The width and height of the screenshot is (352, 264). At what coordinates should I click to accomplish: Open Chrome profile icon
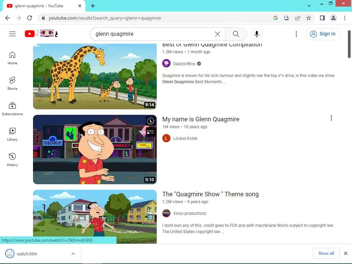pyautogui.click(x=333, y=18)
